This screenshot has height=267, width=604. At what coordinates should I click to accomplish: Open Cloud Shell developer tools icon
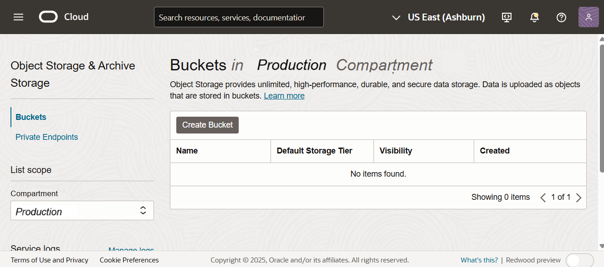coord(507,17)
